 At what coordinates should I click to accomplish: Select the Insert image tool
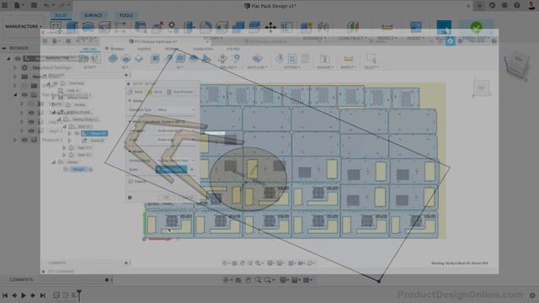point(415,26)
